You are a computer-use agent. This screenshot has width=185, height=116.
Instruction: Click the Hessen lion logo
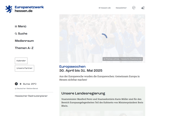(x=9, y=9)
